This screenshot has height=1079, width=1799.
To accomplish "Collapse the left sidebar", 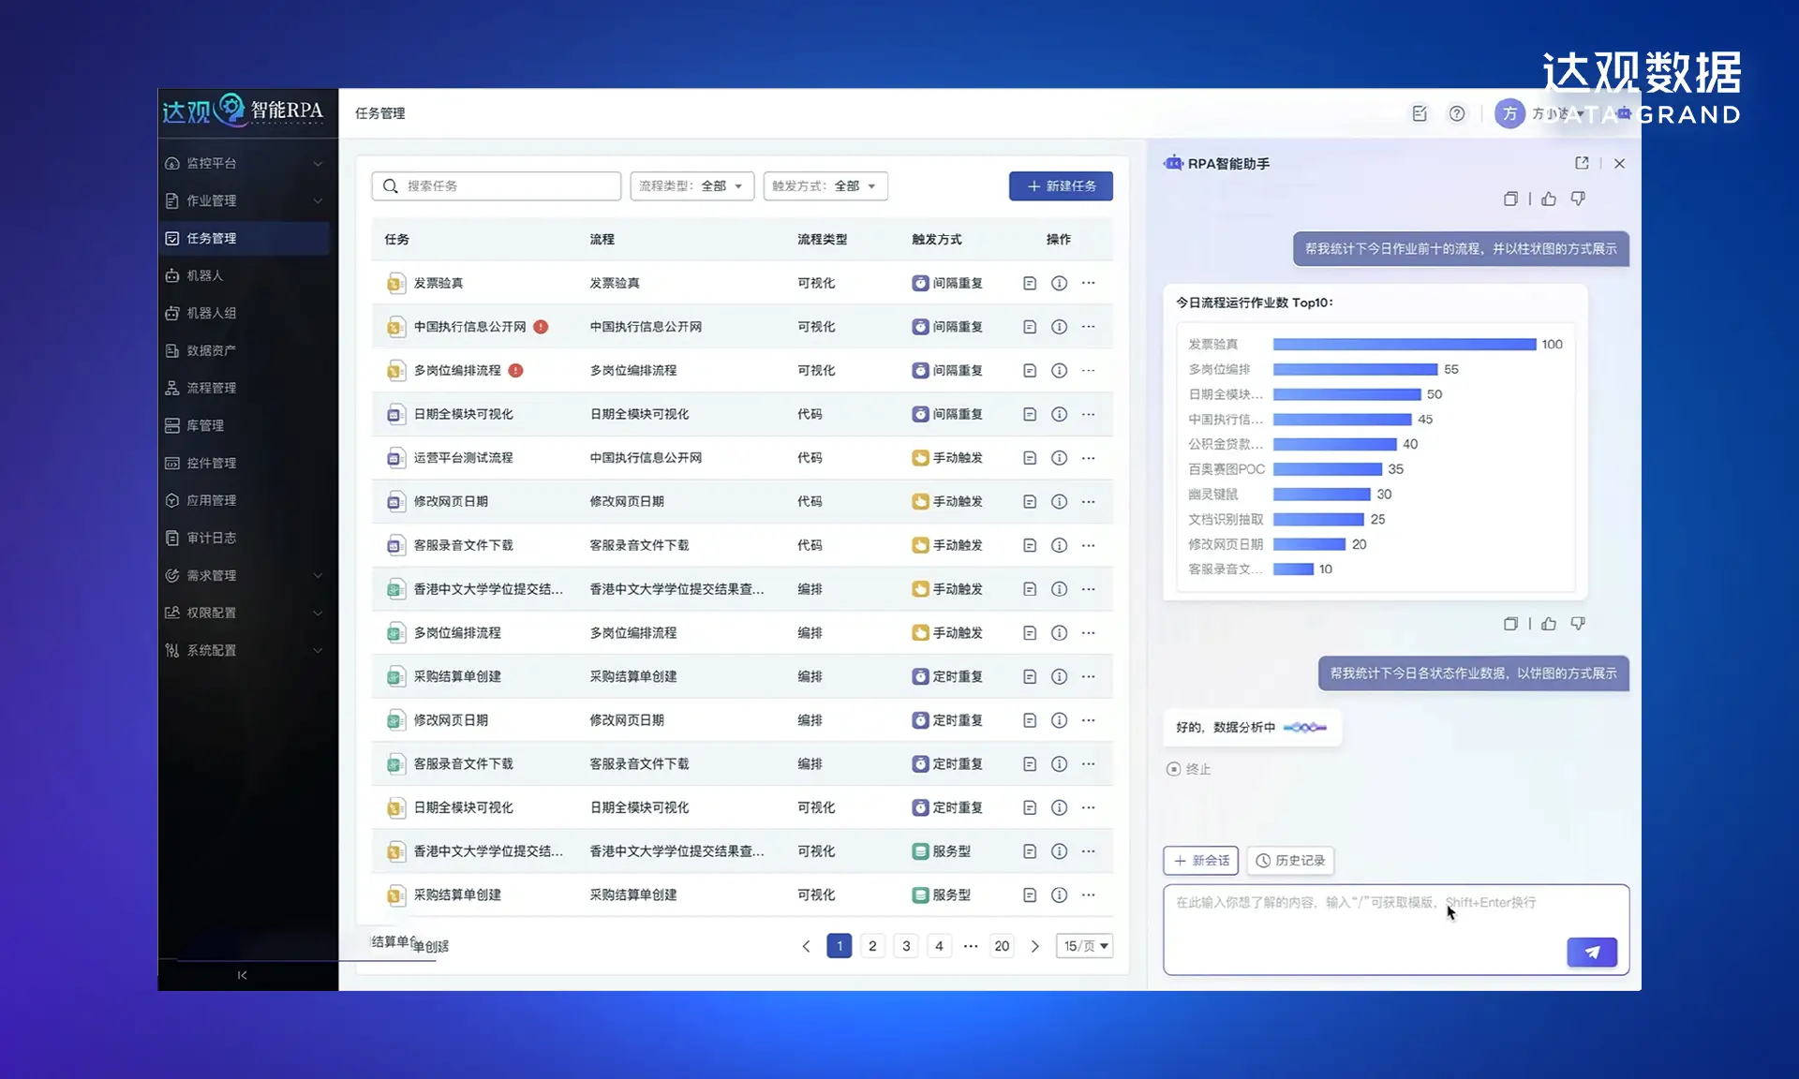I will coord(242,975).
